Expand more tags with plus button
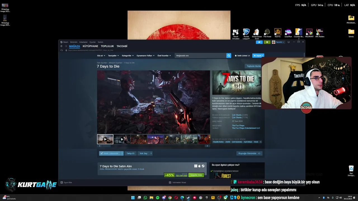358x201 pixels. coord(261,142)
